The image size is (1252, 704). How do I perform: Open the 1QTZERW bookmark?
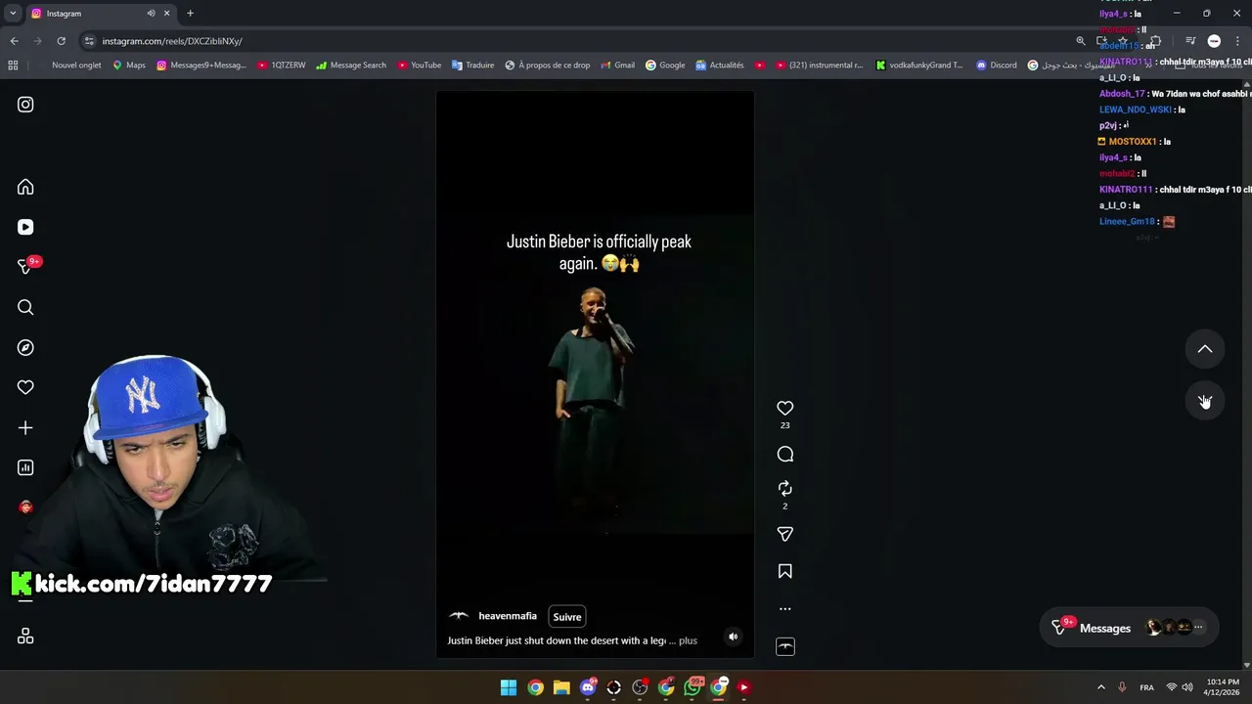(282, 66)
